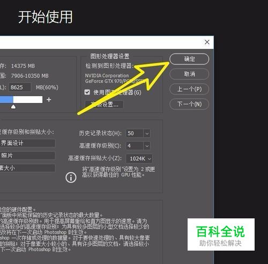Viewport: 268px width, 264px height.
Task: Click the blue memory usage bar
Action: [x=6, y=99]
